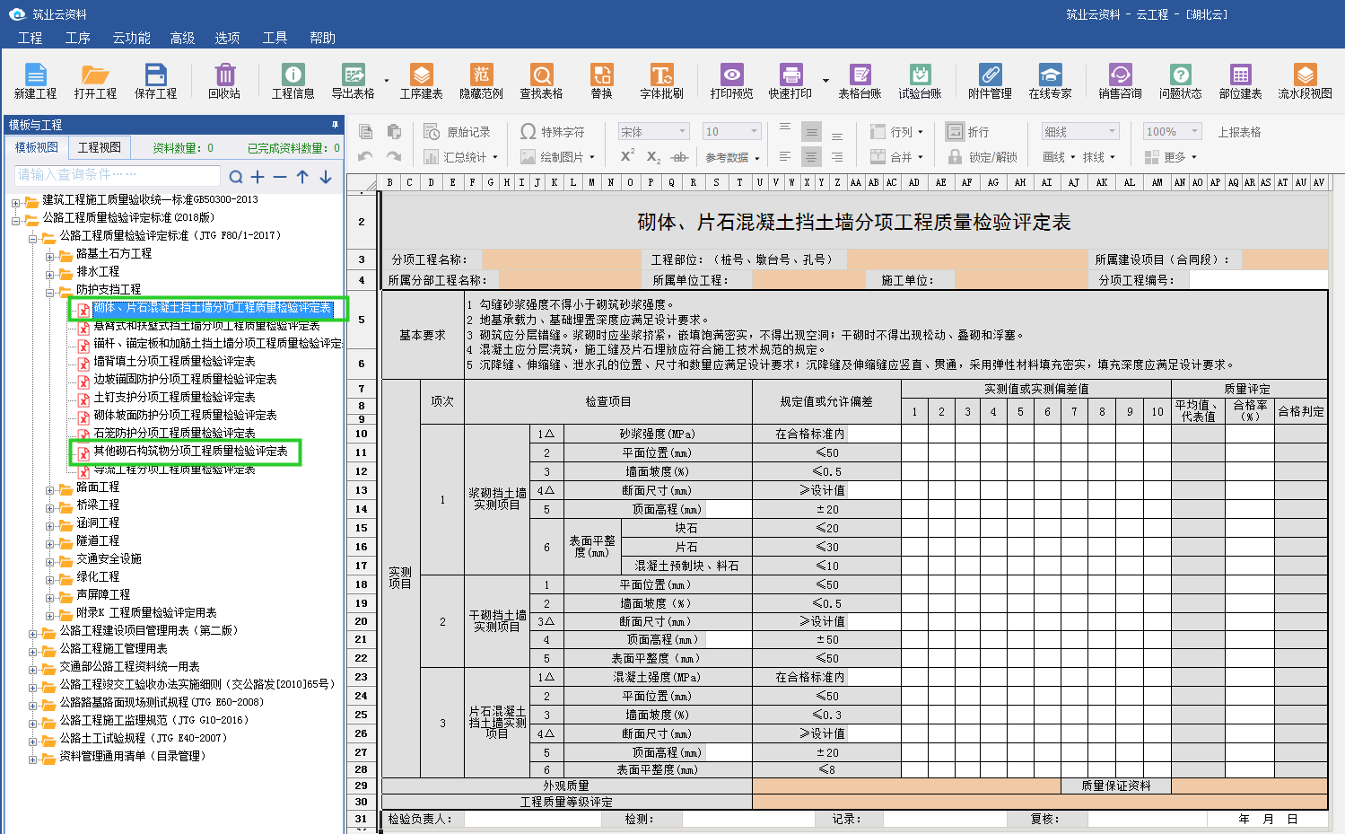Click the 原始记录 original record button

pyautogui.click(x=457, y=132)
